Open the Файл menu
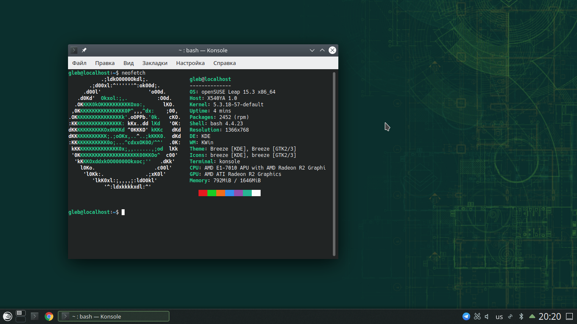Screen dimensions: 577x324 coord(79,63)
